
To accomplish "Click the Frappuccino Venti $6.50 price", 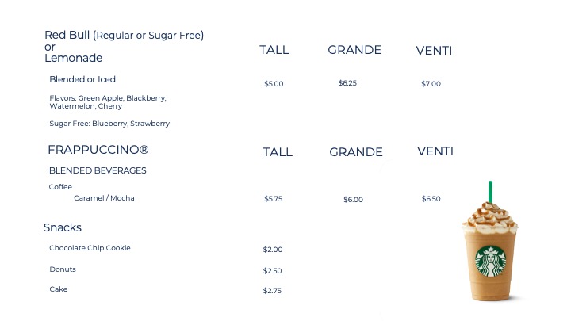I will point(431,199).
